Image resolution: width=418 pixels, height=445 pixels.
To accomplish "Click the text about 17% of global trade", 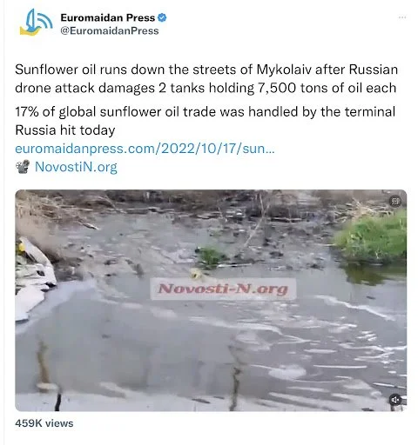I will (x=206, y=121).
